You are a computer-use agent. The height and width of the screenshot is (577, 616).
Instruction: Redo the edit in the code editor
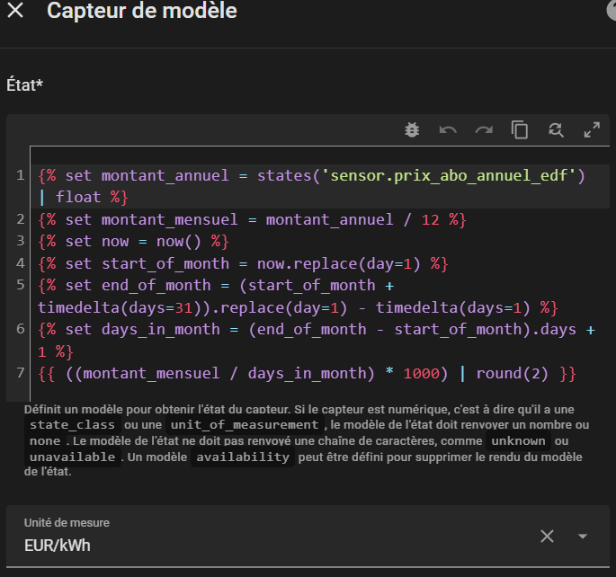click(484, 129)
